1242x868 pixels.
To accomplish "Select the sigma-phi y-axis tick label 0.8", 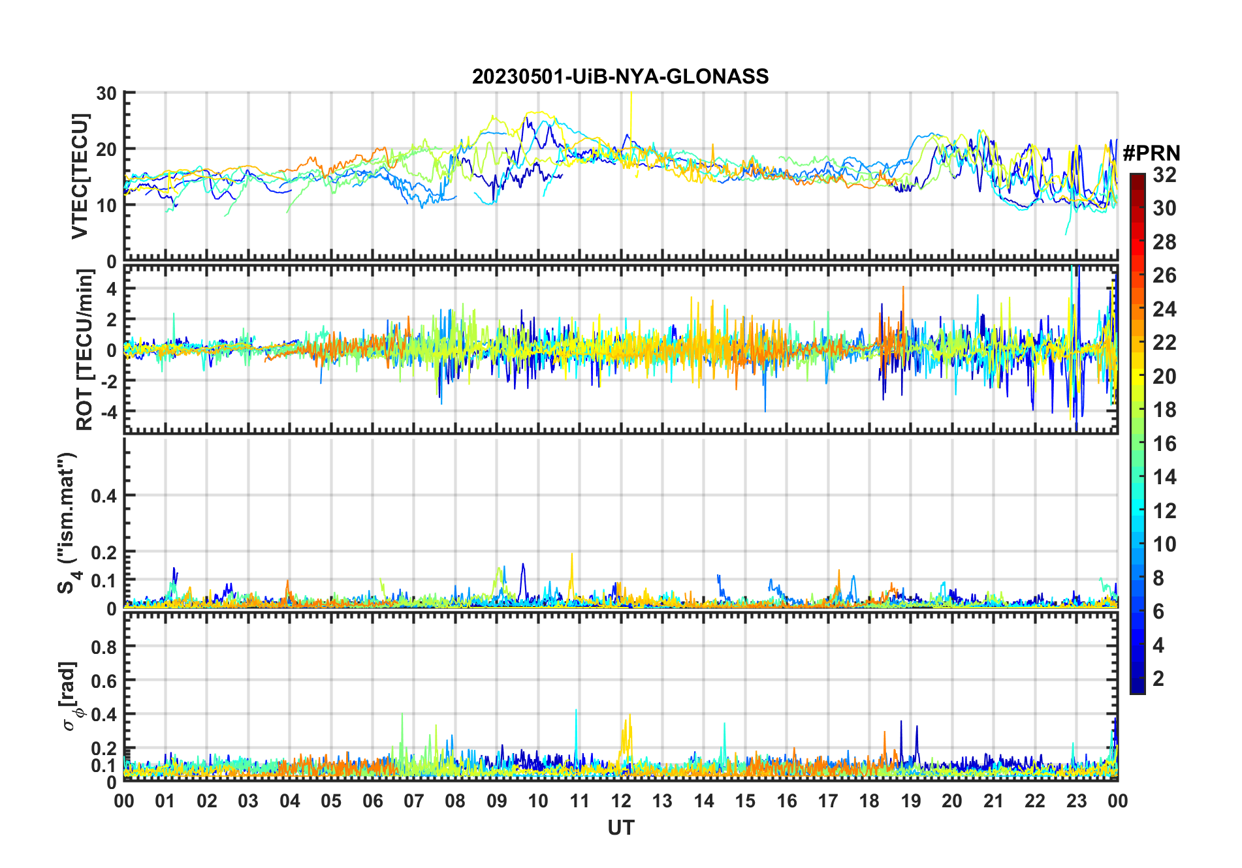I will tap(104, 647).
